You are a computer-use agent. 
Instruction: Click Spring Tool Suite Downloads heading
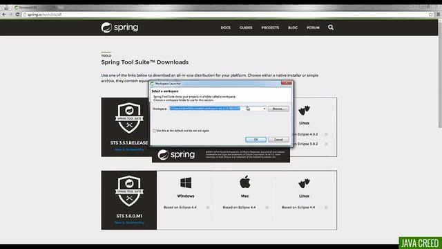[145, 62]
